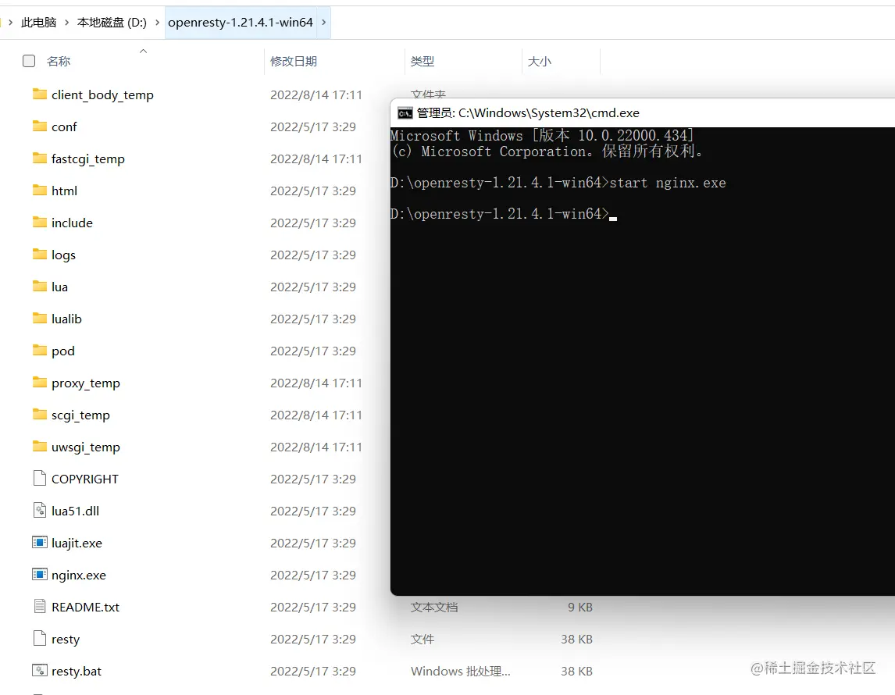895x695 pixels.
Task: Sort files by the 名称 column header
Action: point(59,61)
